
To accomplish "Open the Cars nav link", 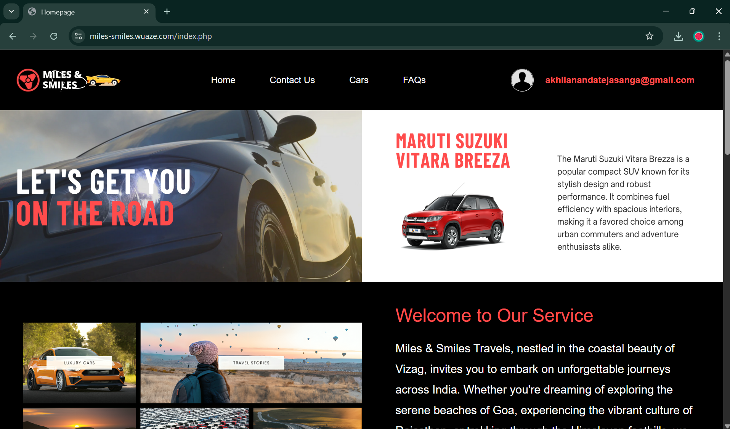I will click(359, 80).
